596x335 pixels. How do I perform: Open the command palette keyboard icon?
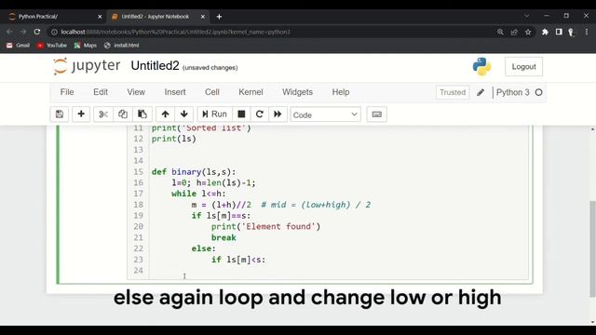[376, 114]
